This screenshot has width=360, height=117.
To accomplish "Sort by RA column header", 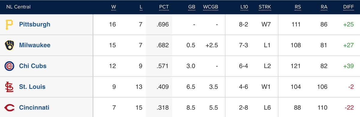I will point(324,7).
